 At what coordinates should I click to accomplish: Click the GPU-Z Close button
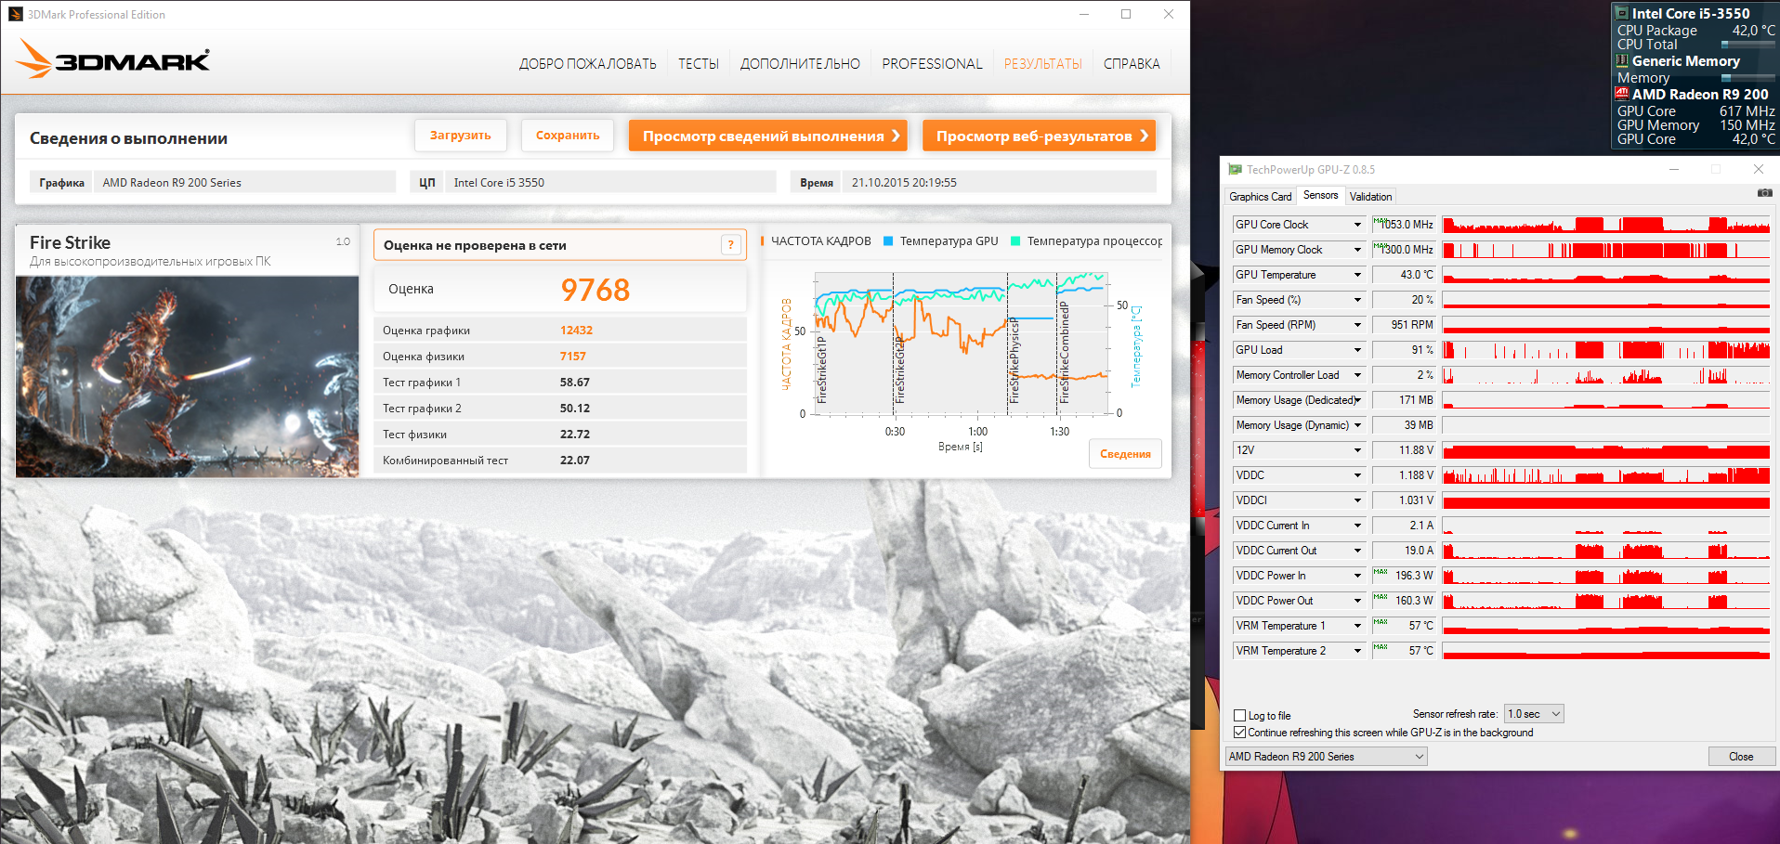(x=1741, y=757)
